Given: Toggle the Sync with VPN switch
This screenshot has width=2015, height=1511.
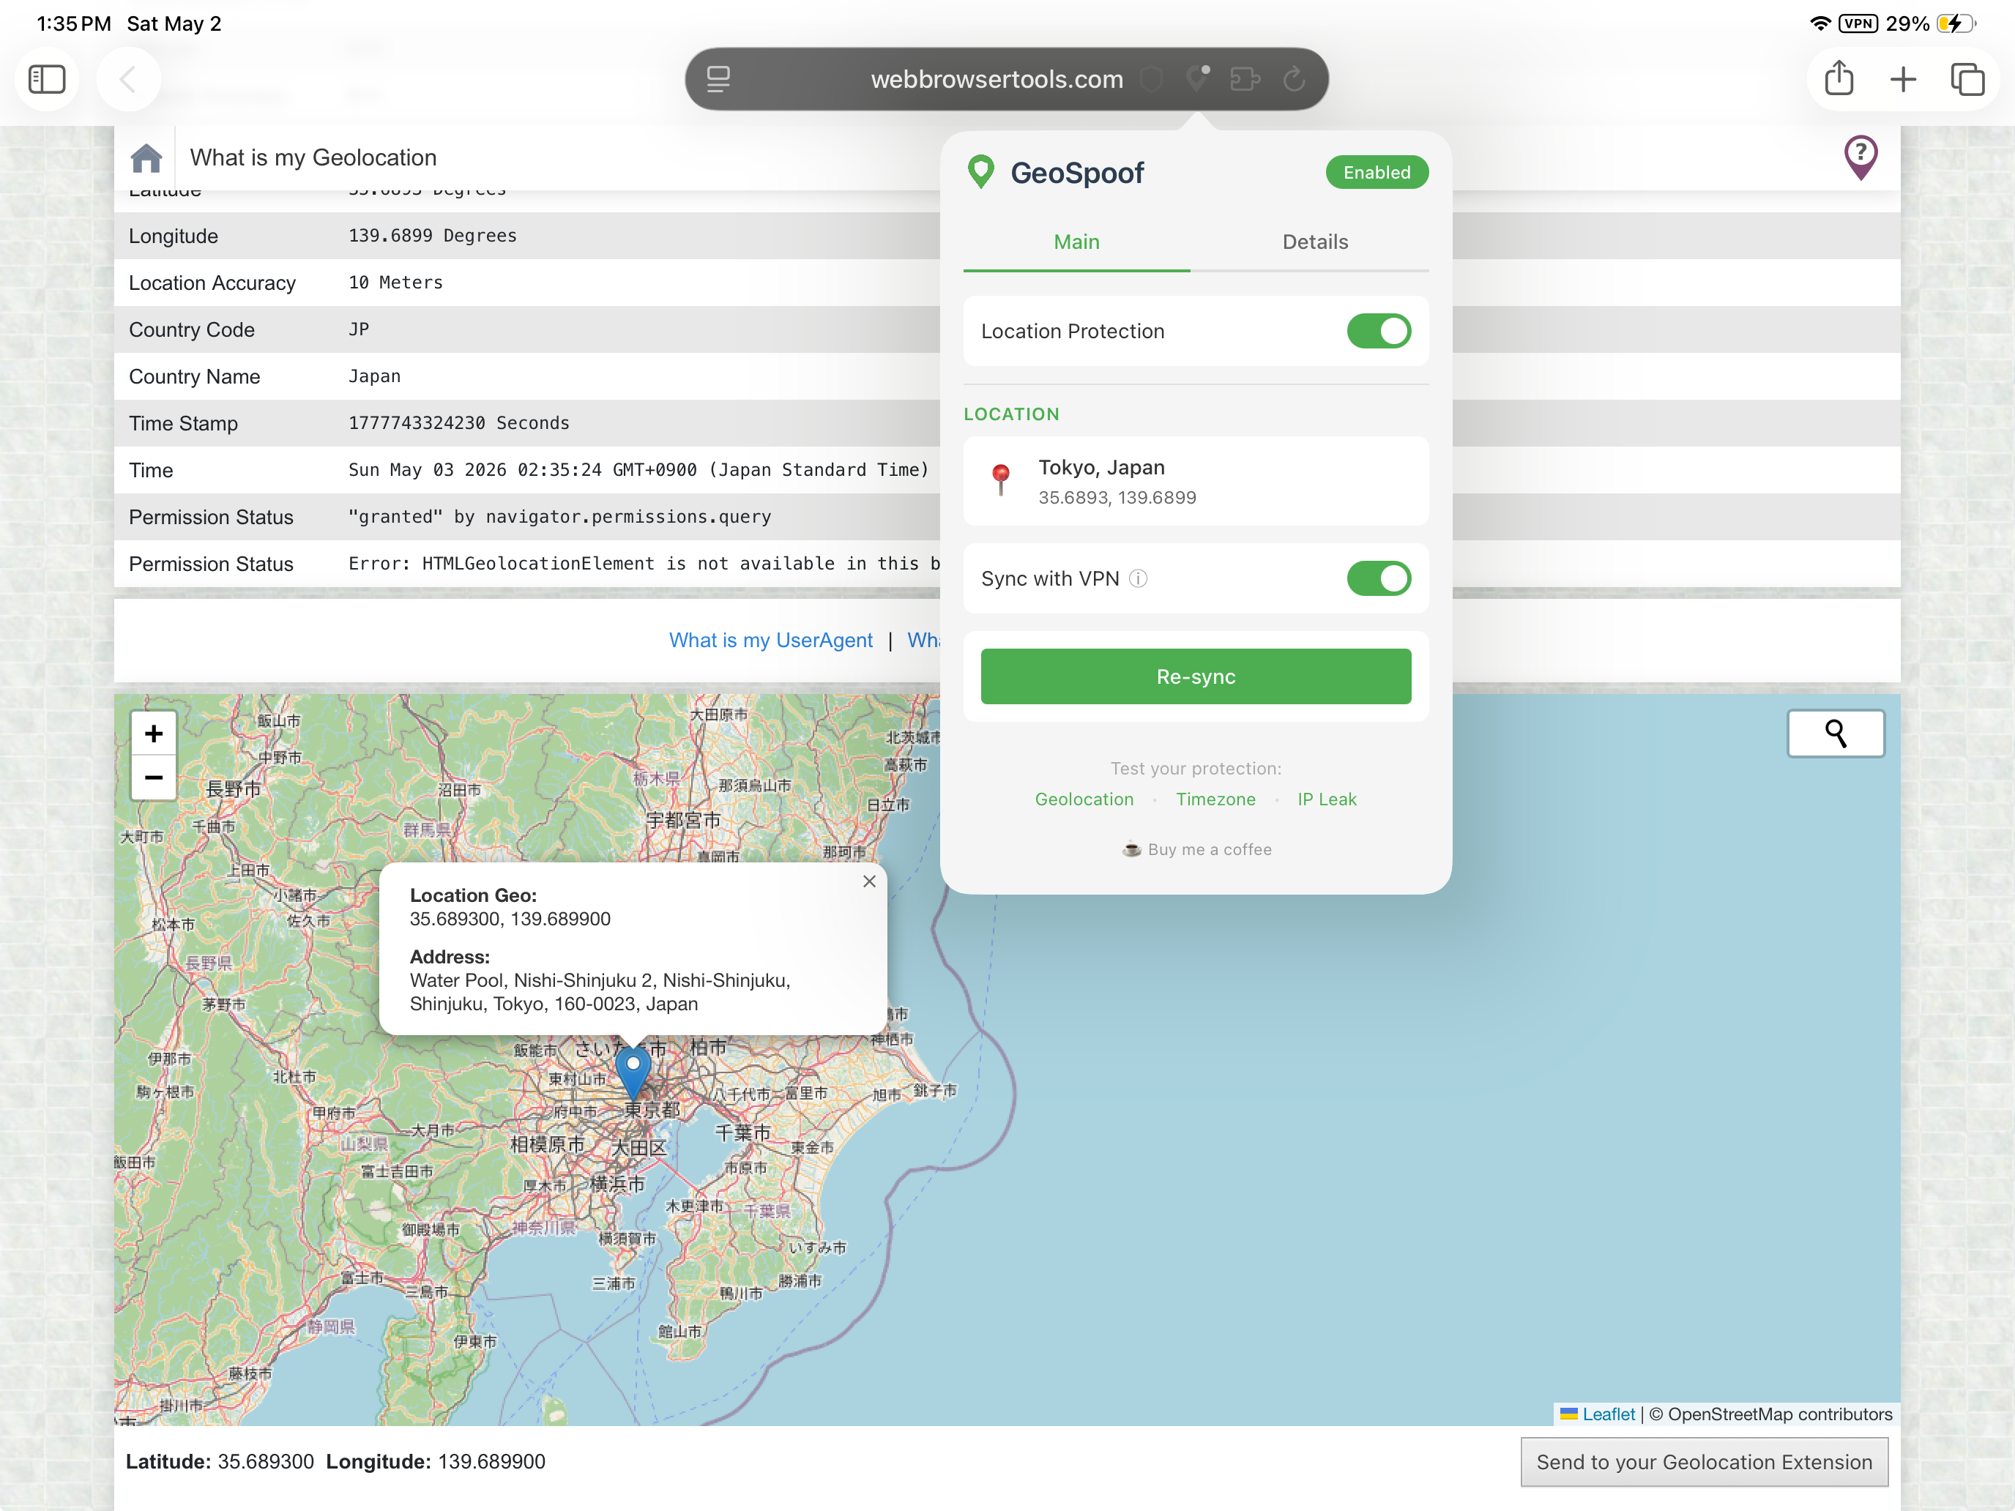Looking at the screenshot, I should pos(1378,578).
